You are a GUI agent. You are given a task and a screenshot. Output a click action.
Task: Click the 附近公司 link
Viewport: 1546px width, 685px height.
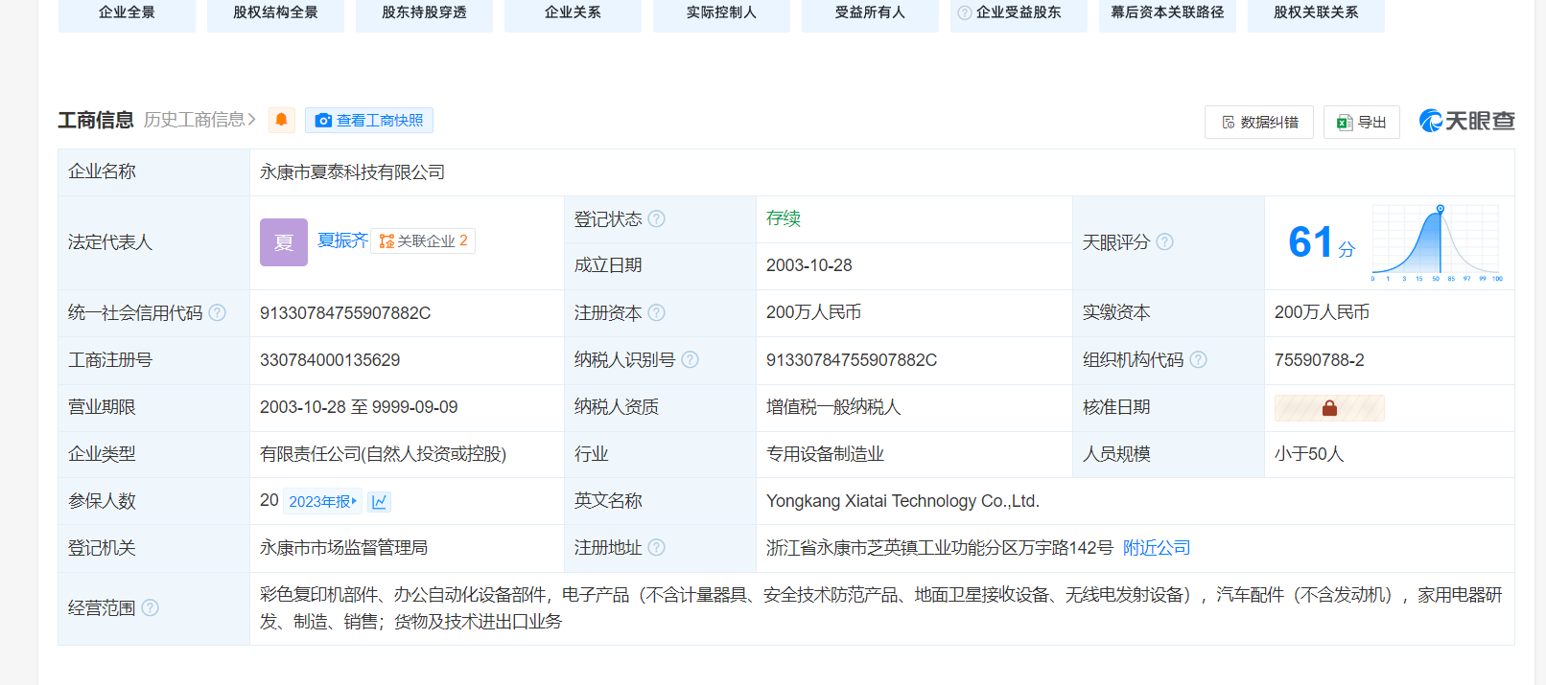1157,548
